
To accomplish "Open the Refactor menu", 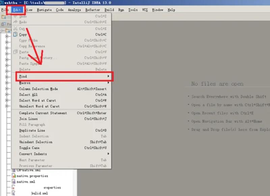I will click(92, 10).
